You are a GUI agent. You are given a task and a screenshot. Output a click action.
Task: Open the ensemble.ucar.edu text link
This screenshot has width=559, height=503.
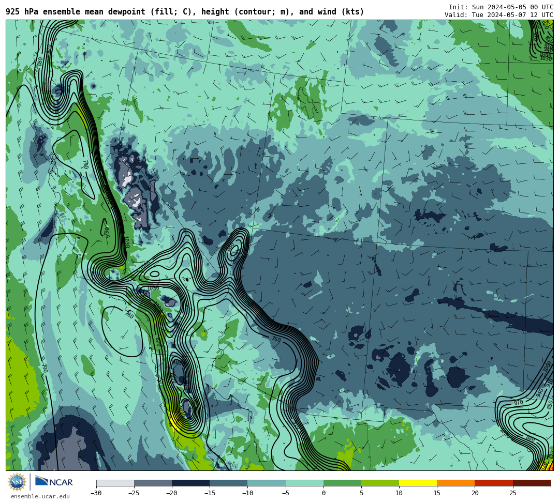coord(40,496)
